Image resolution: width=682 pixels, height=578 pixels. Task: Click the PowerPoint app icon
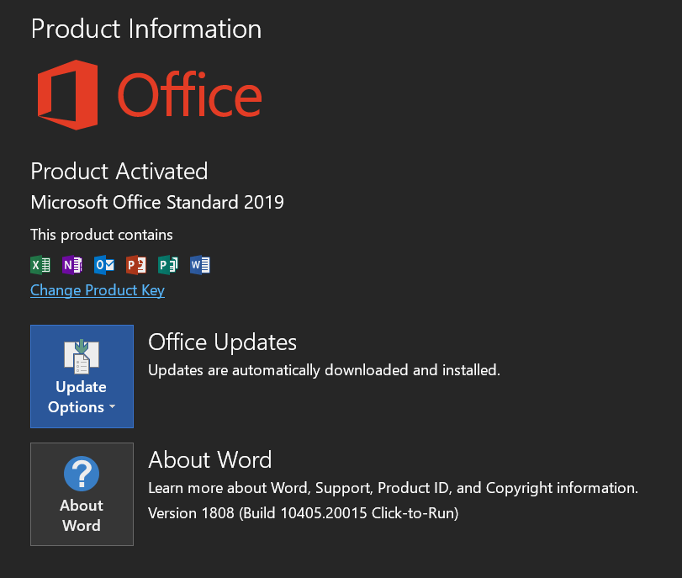pyautogui.click(x=136, y=265)
